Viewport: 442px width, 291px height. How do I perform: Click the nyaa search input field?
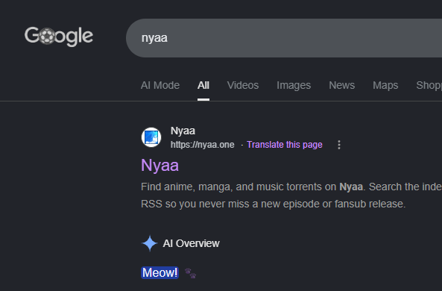click(x=284, y=38)
